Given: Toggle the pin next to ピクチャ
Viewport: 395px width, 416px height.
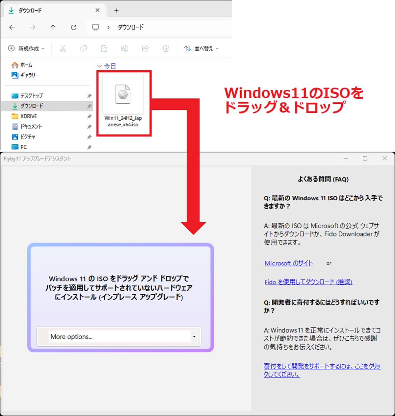Looking at the screenshot, I should coord(89,137).
